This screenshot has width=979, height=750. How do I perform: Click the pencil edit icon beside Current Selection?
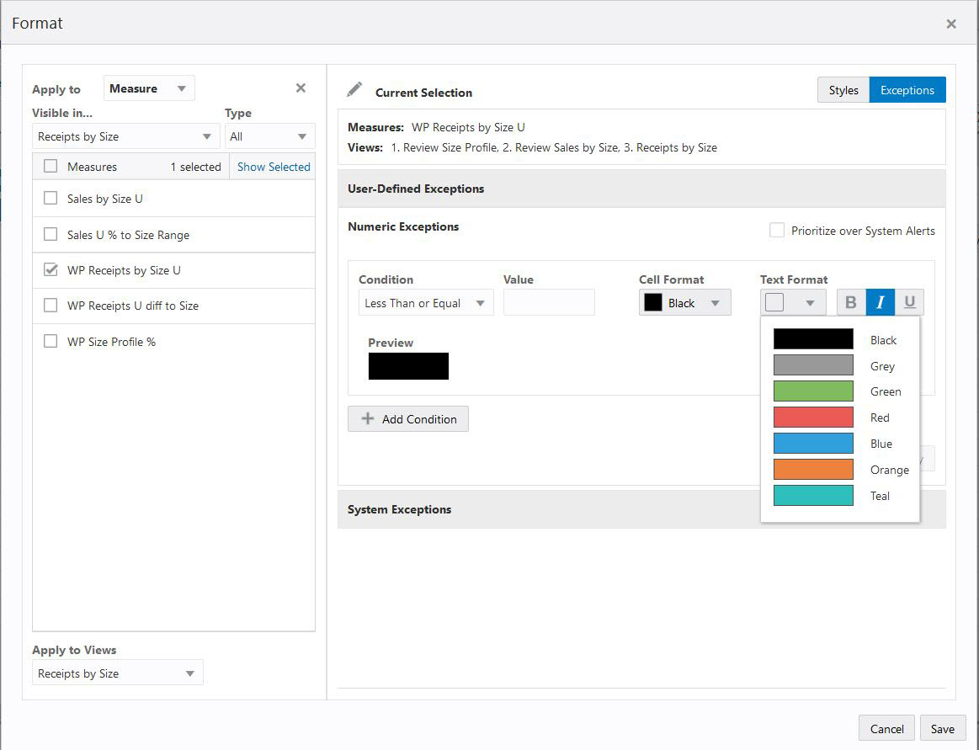(x=354, y=90)
